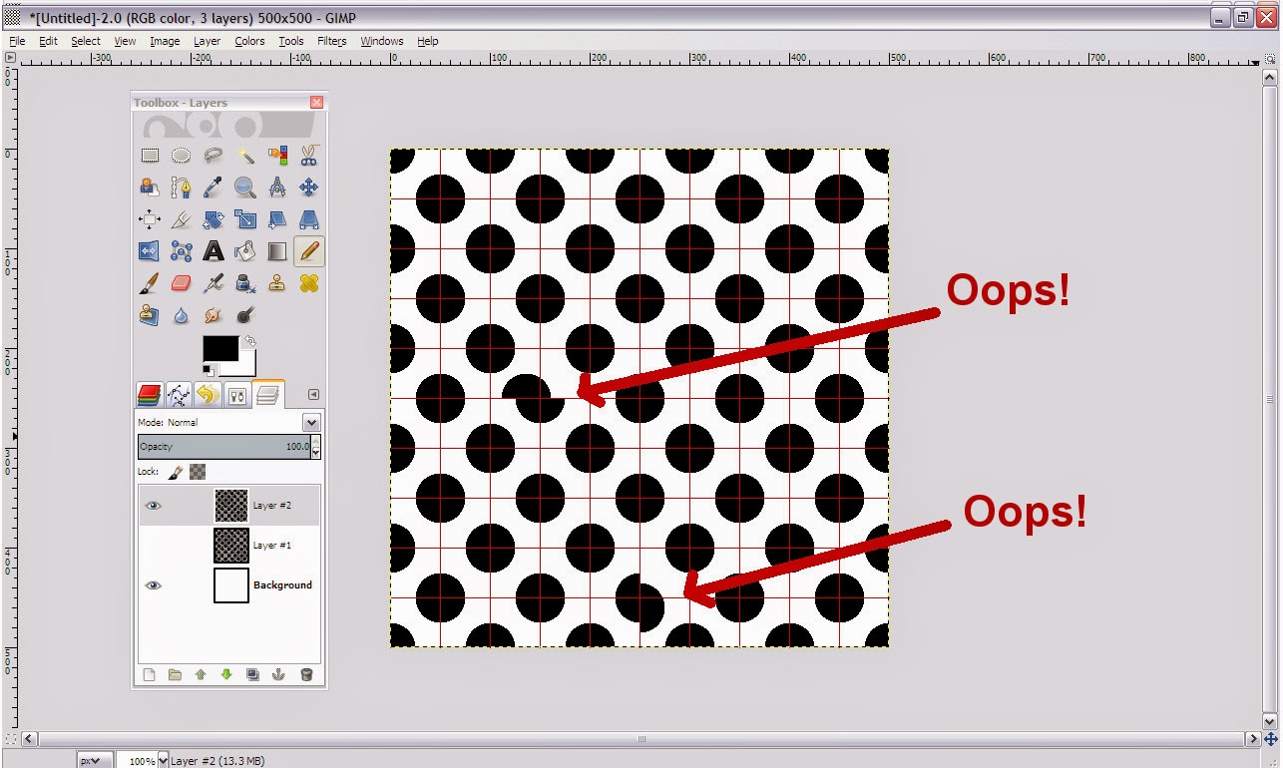This screenshot has height=768, width=1283.
Task: Select the Flip tool
Action: coord(150,251)
